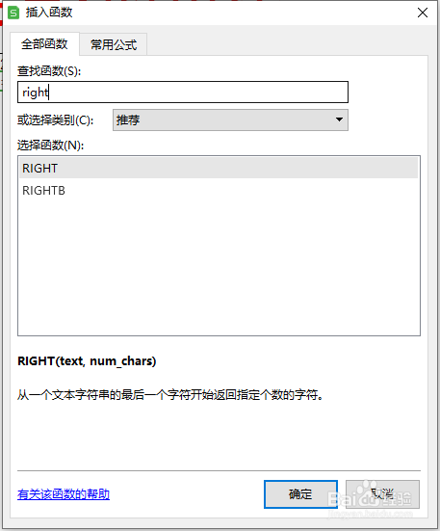Open the 有关该函数的帮助 help link
The image size is (440, 531).
[x=64, y=494]
